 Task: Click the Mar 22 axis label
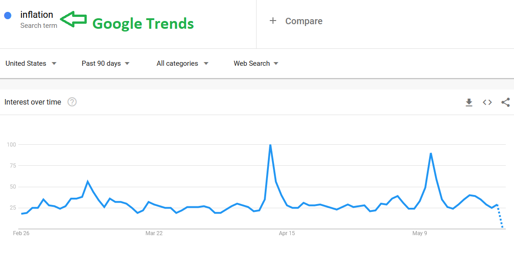click(x=154, y=233)
